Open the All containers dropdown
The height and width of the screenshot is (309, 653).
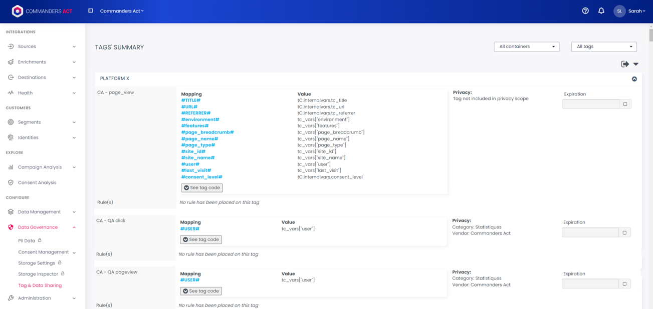click(x=526, y=46)
